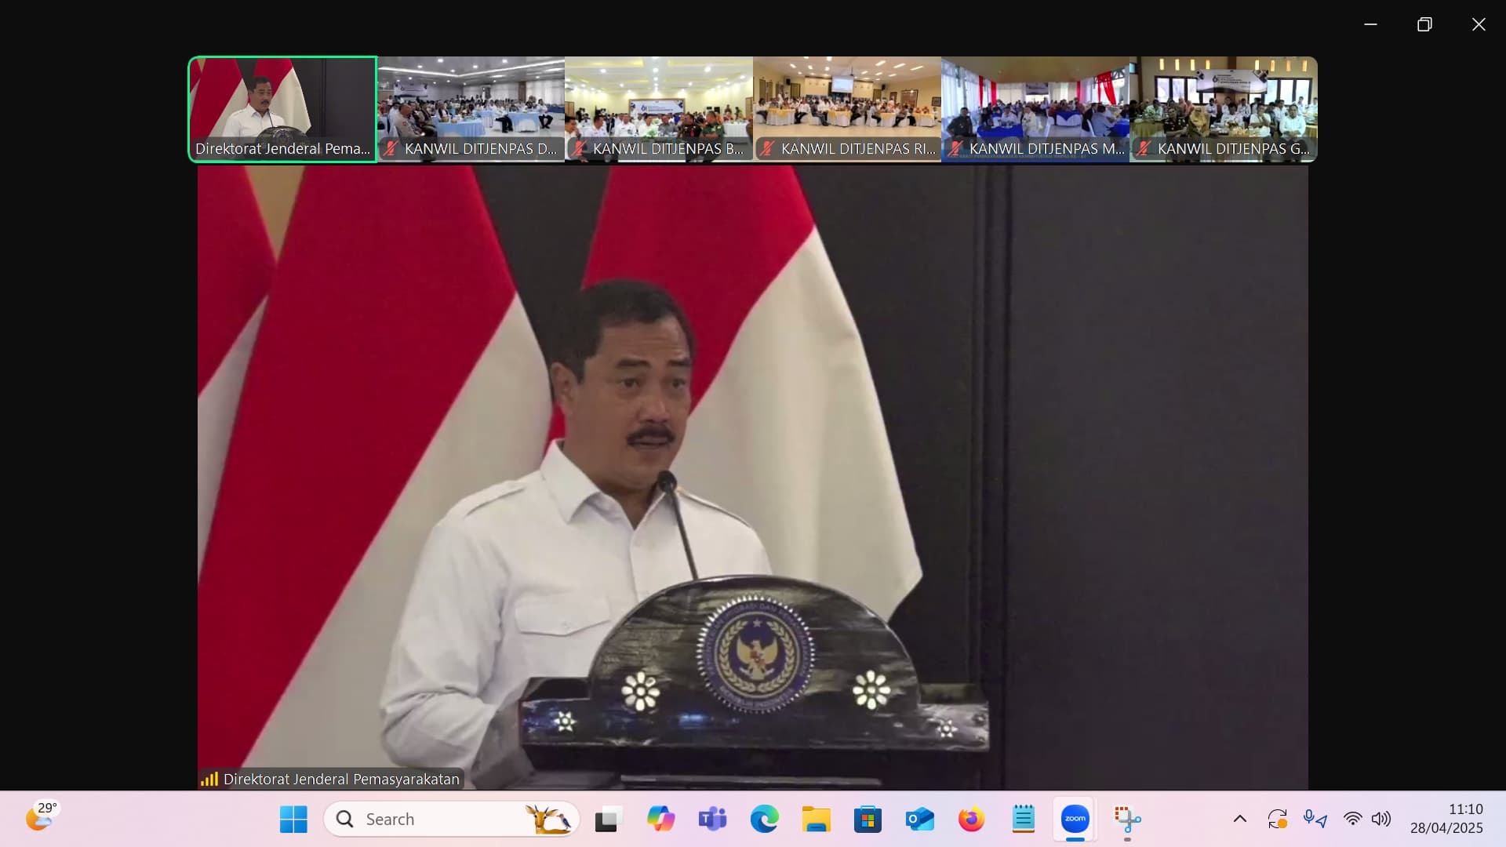This screenshot has width=1506, height=847.
Task: Select Direktorat Jenderal Pema... participant thumbnail
Action: coord(282,108)
